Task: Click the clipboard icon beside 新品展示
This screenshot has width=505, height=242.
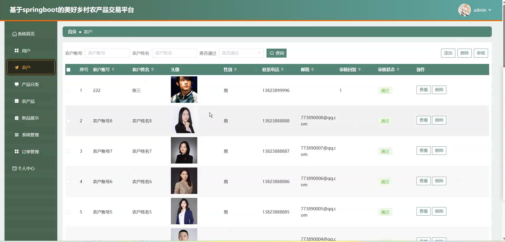Action: coord(17,118)
